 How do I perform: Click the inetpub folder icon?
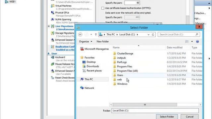click(x=115, y=58)
